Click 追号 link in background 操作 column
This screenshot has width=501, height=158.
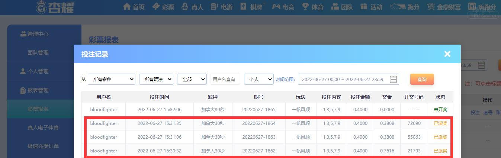tap(488, 113)
